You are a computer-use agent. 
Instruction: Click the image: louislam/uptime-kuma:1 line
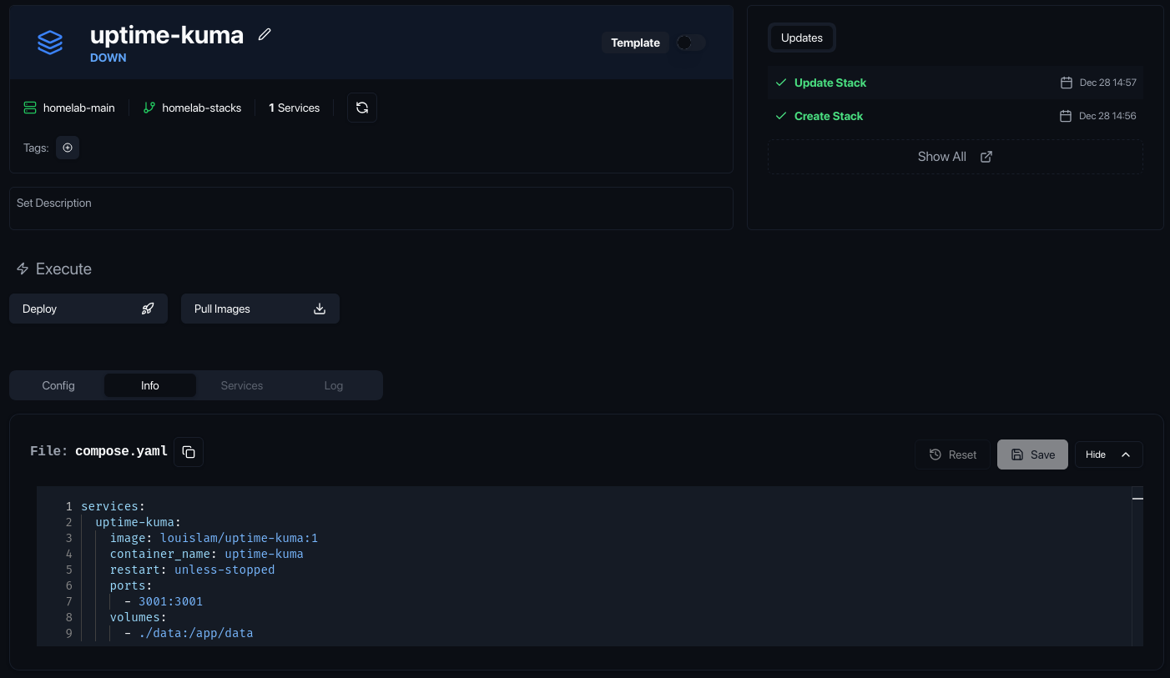214,538
